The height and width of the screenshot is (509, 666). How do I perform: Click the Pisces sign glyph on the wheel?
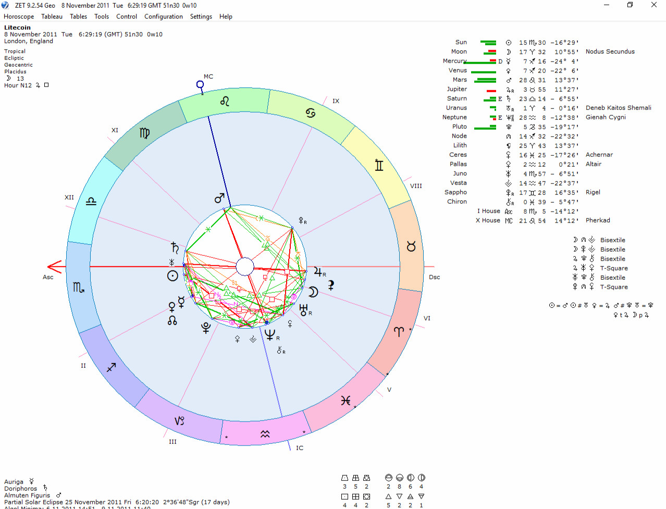346,400
